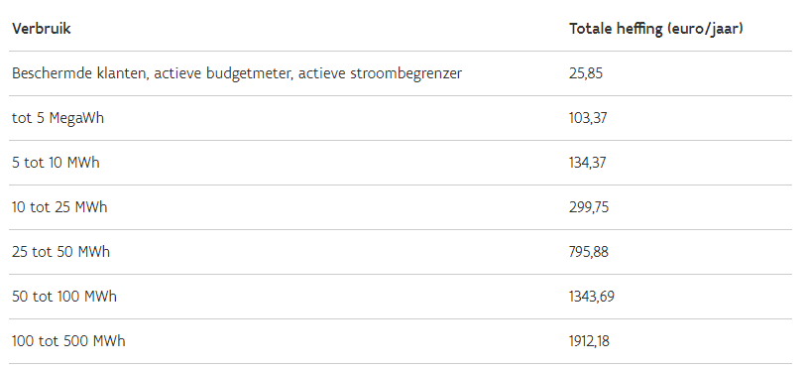
Task: Click the Verbruik column header
Action: pos(42,29)
